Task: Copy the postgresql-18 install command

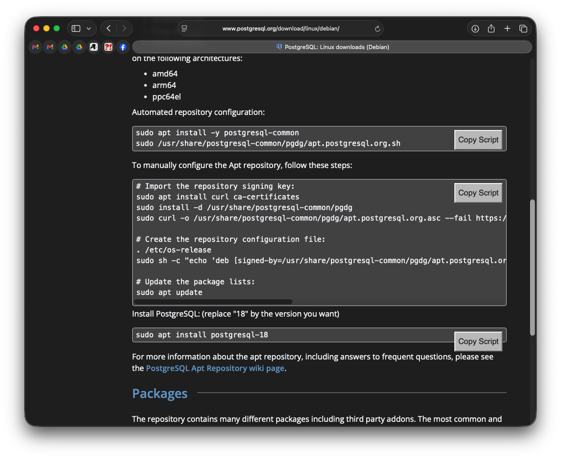Action: click(478, 341)
